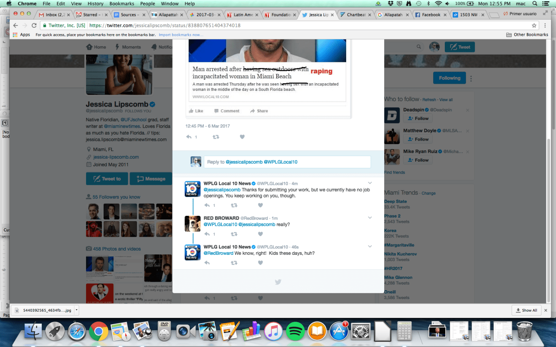Like the tweet posted 6 Mar 2017

tap(242, 137)
